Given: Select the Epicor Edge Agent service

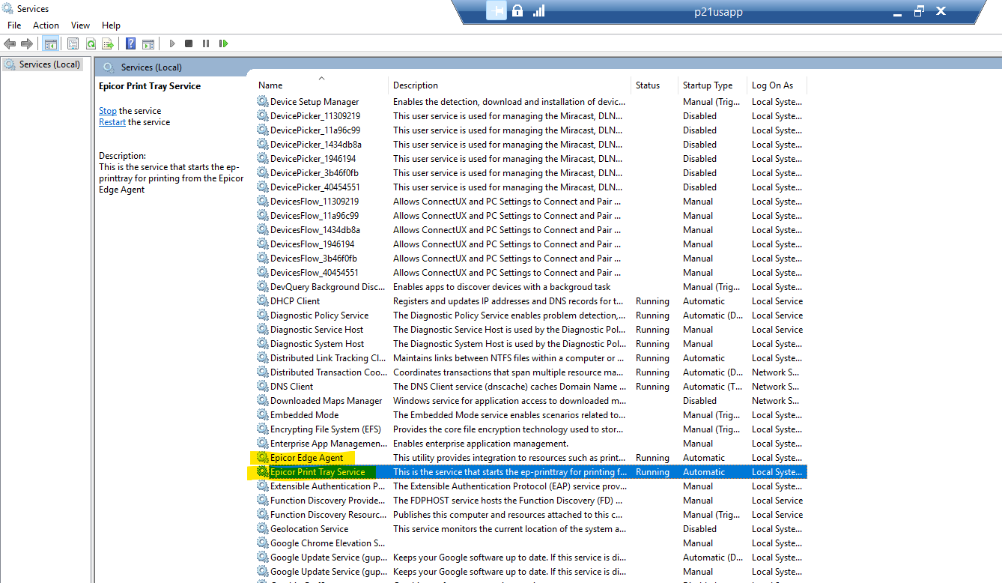Looking at the screenshot, I should 306,458.
